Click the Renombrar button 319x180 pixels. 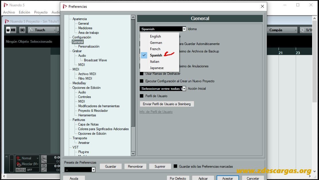point(135,167)
